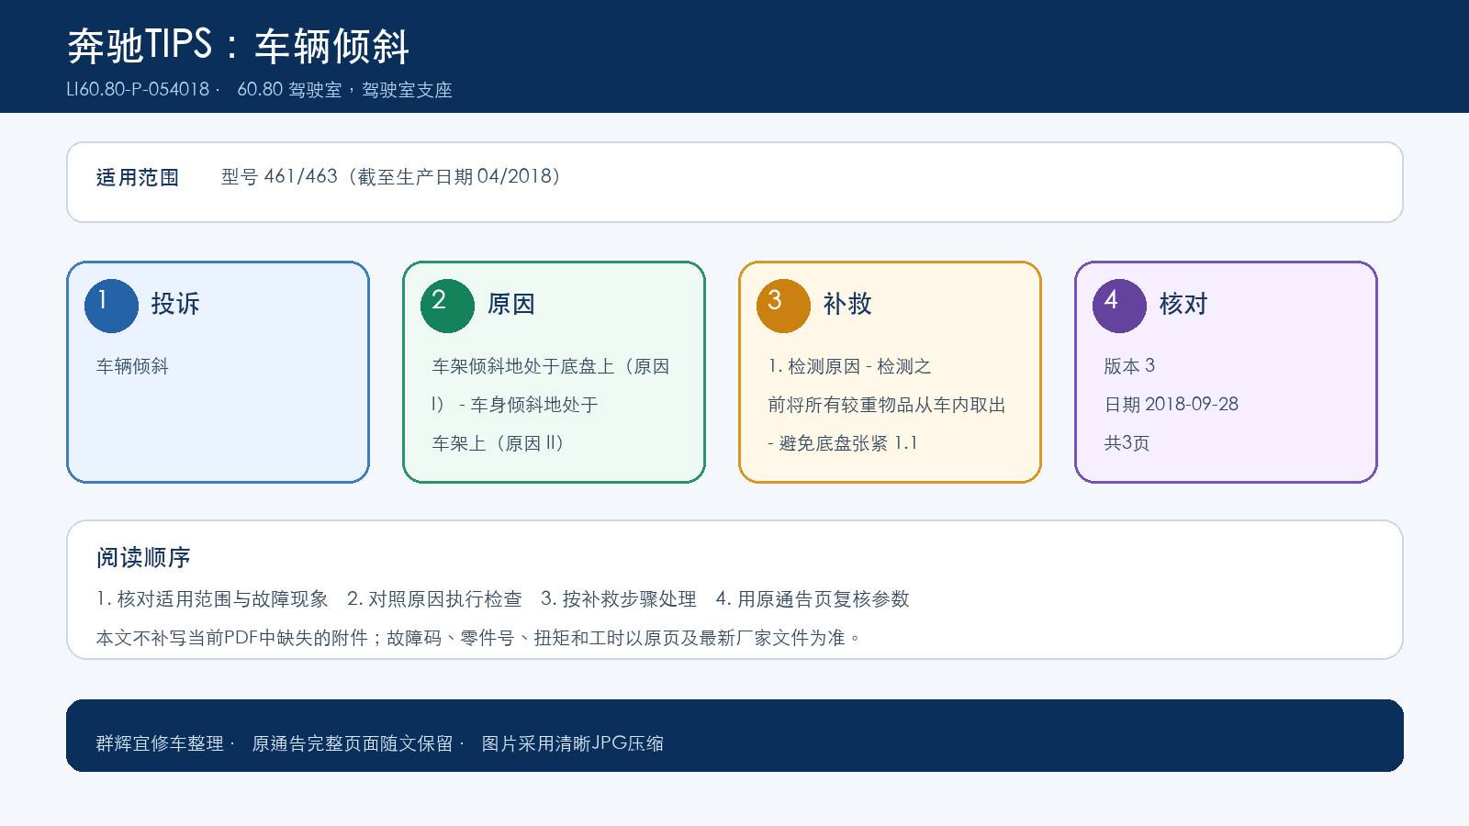This screenshot has height=826, width=1469.
Task: Click the text 型号 461/463（截至生产日期 04/2018）
Action: point(391,176)
